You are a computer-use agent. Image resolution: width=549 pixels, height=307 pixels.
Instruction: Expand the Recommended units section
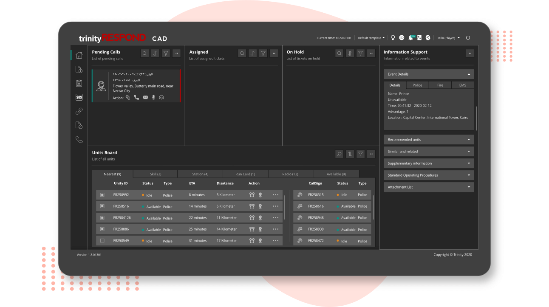coord(429,139)
